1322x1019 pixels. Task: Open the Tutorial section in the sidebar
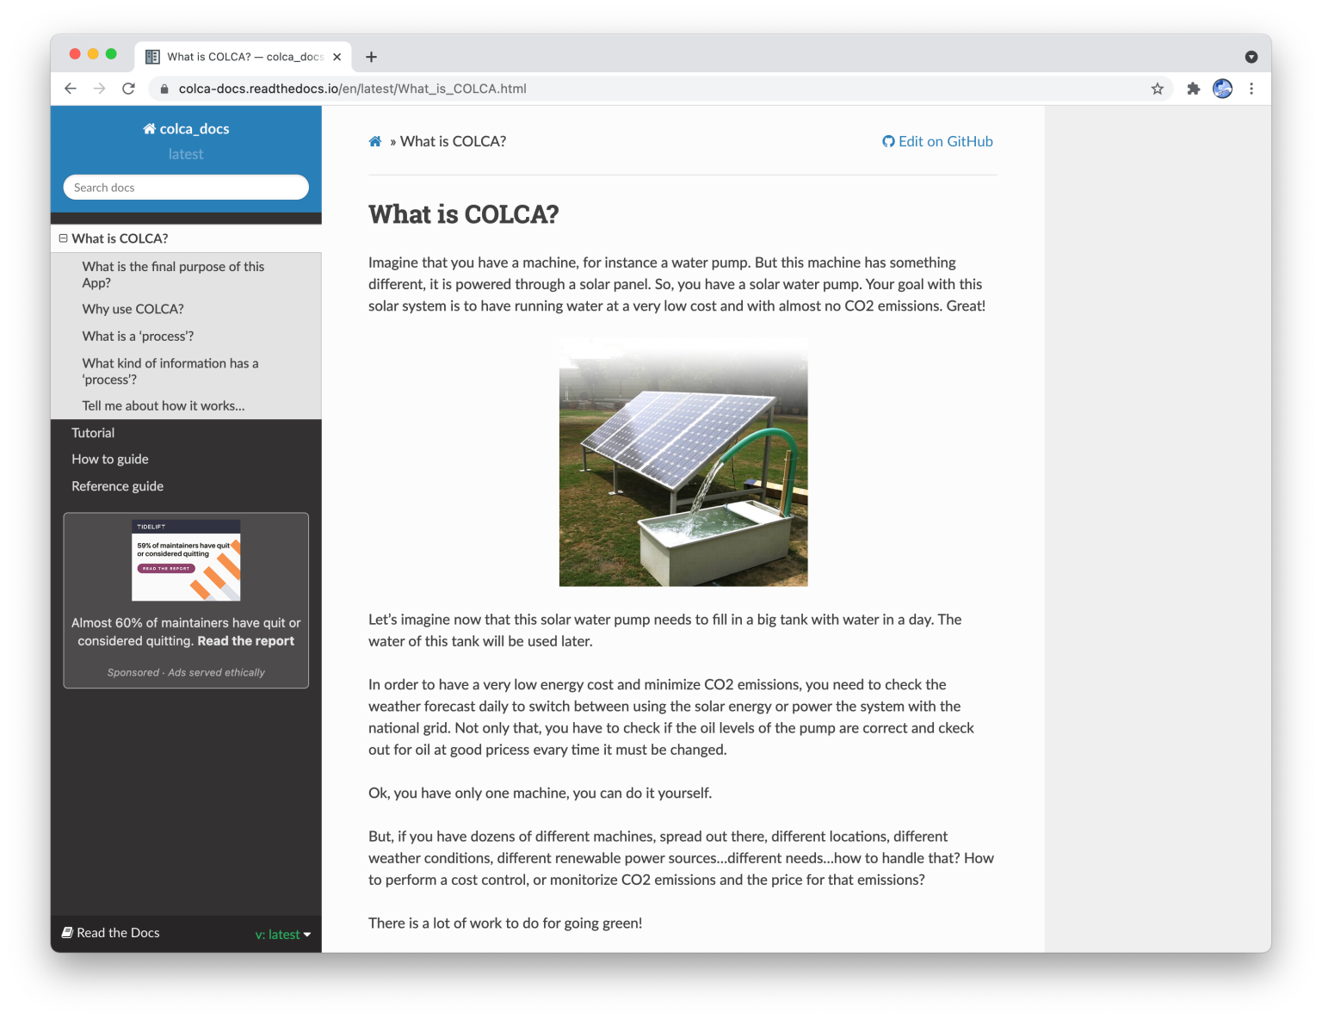(93, 433)
